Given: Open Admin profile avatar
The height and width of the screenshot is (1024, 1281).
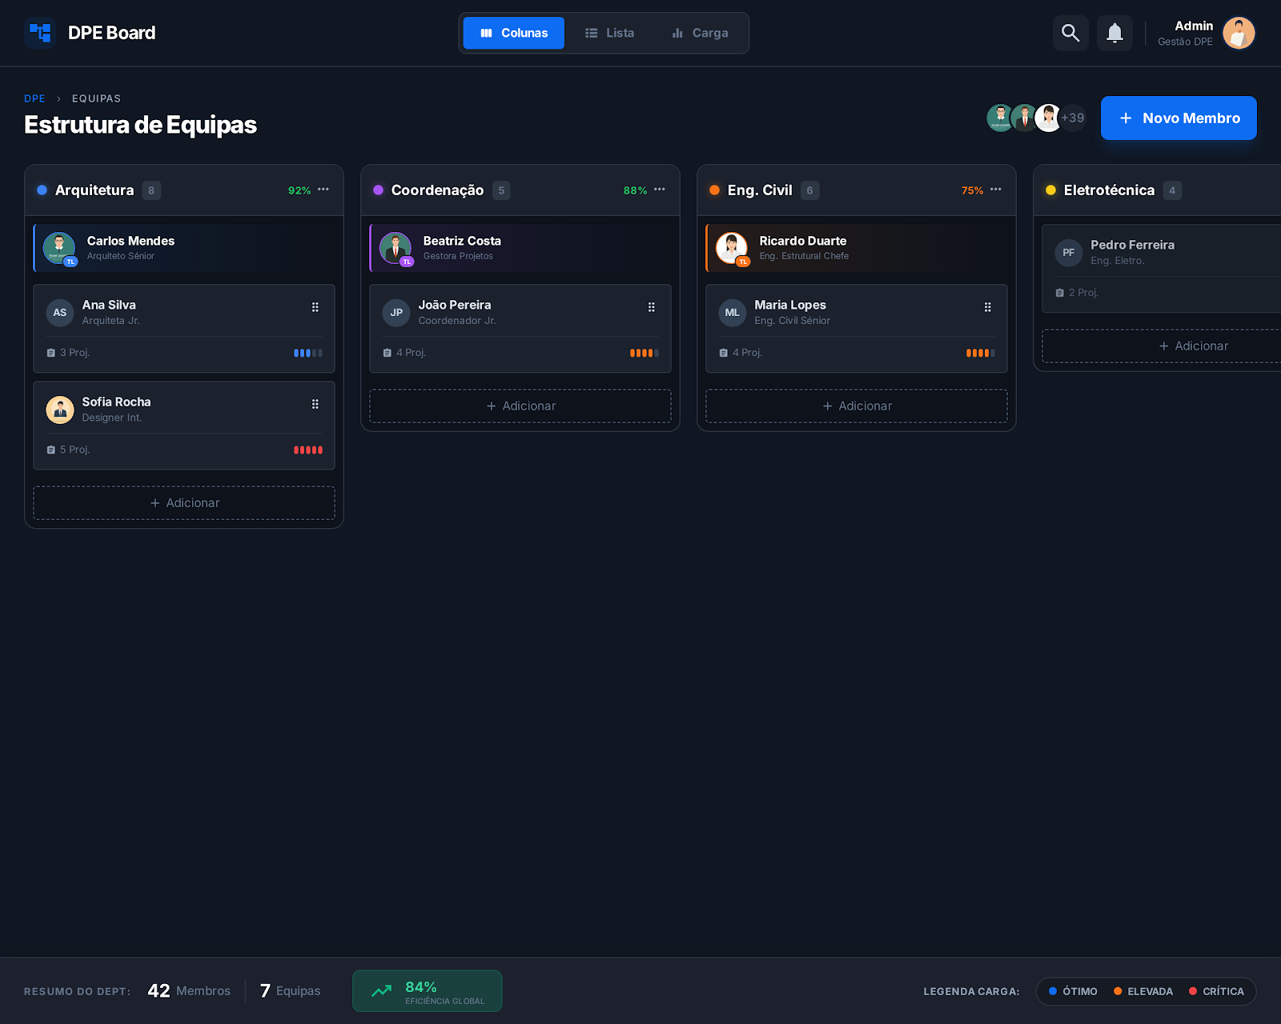Looking at the screenshot, I should point(1239,33).
